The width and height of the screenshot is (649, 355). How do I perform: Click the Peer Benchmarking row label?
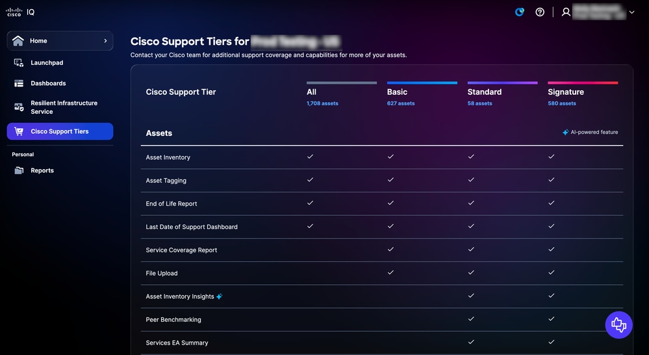pyautogui.click(x=173, y=320)
